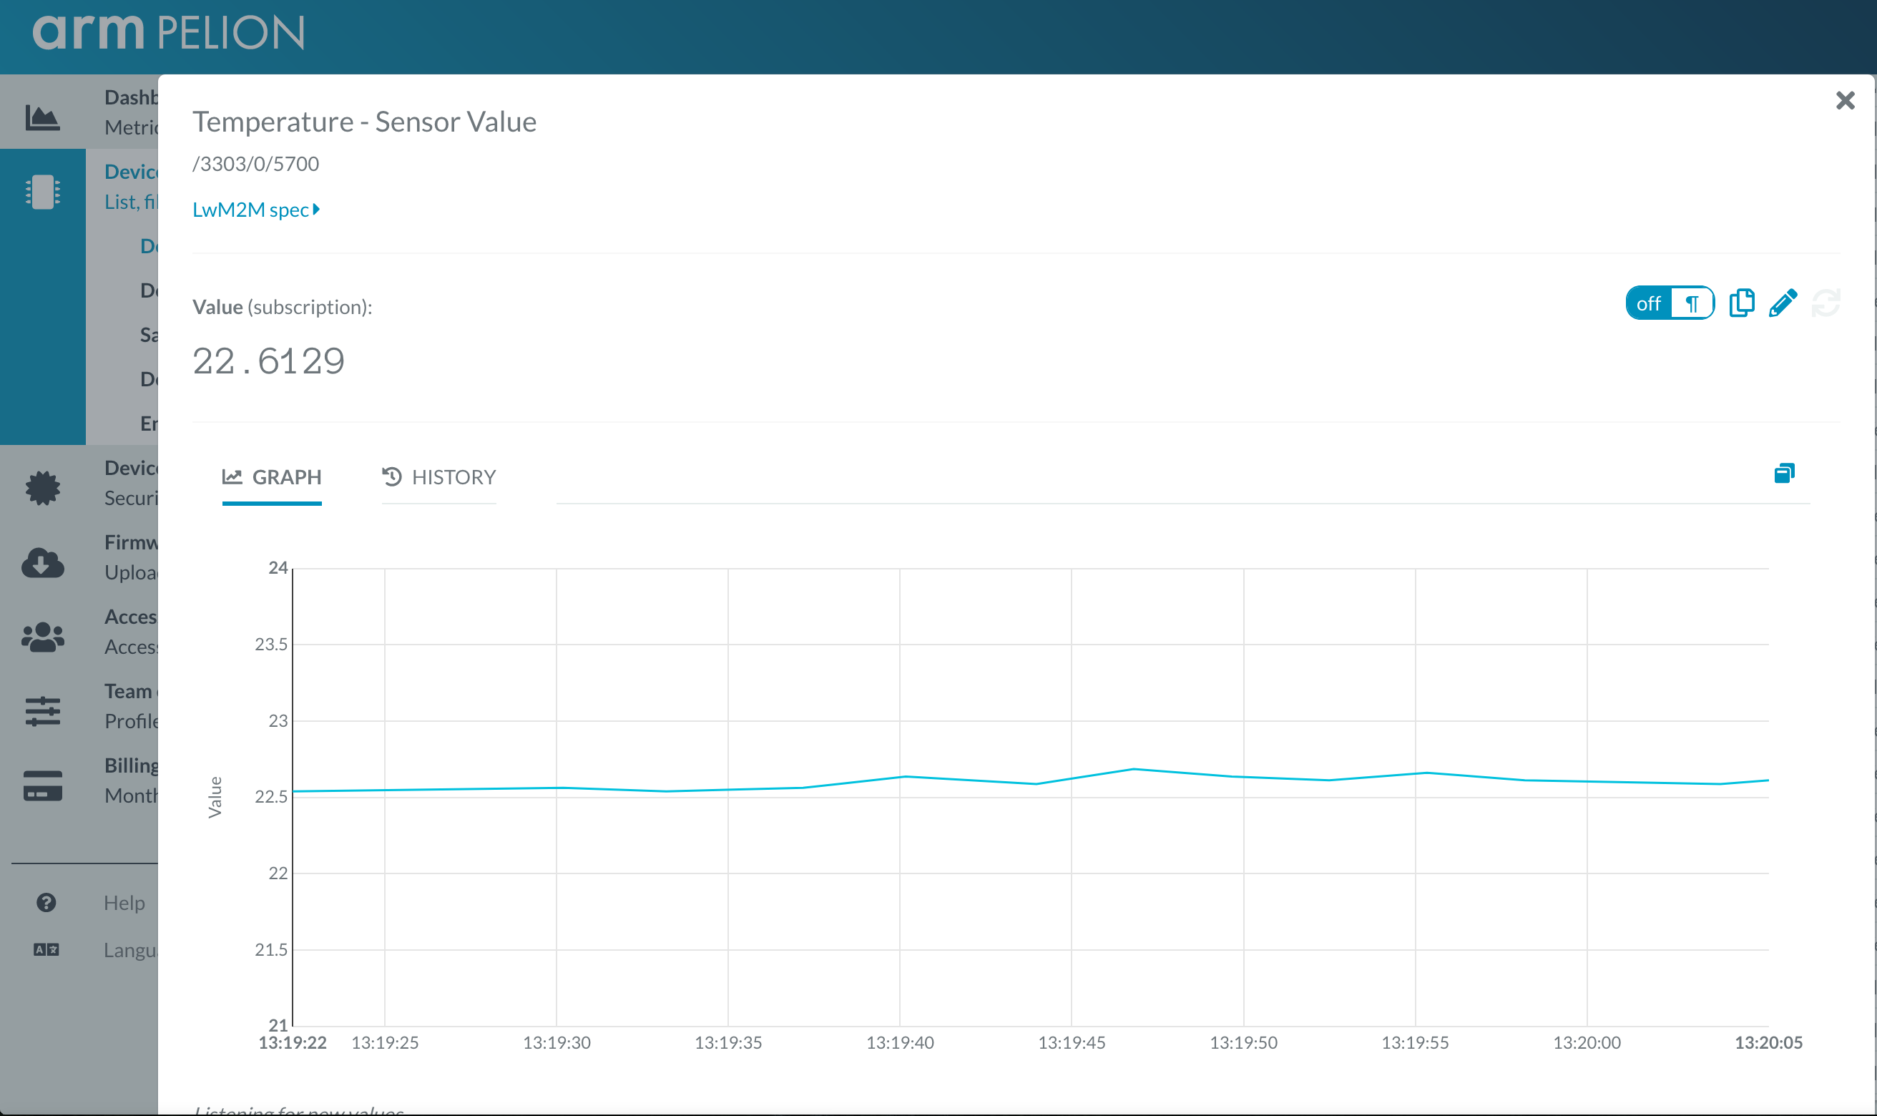
Task: Click the Device directory chip icon
Action: click(x=43, y=192)
